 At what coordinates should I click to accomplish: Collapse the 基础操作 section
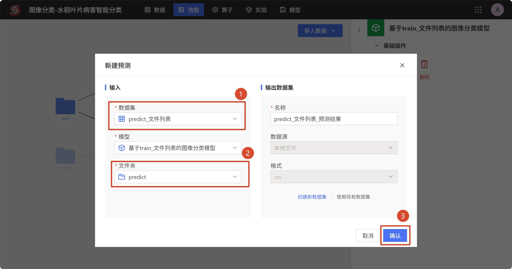[x=377, y=46]
